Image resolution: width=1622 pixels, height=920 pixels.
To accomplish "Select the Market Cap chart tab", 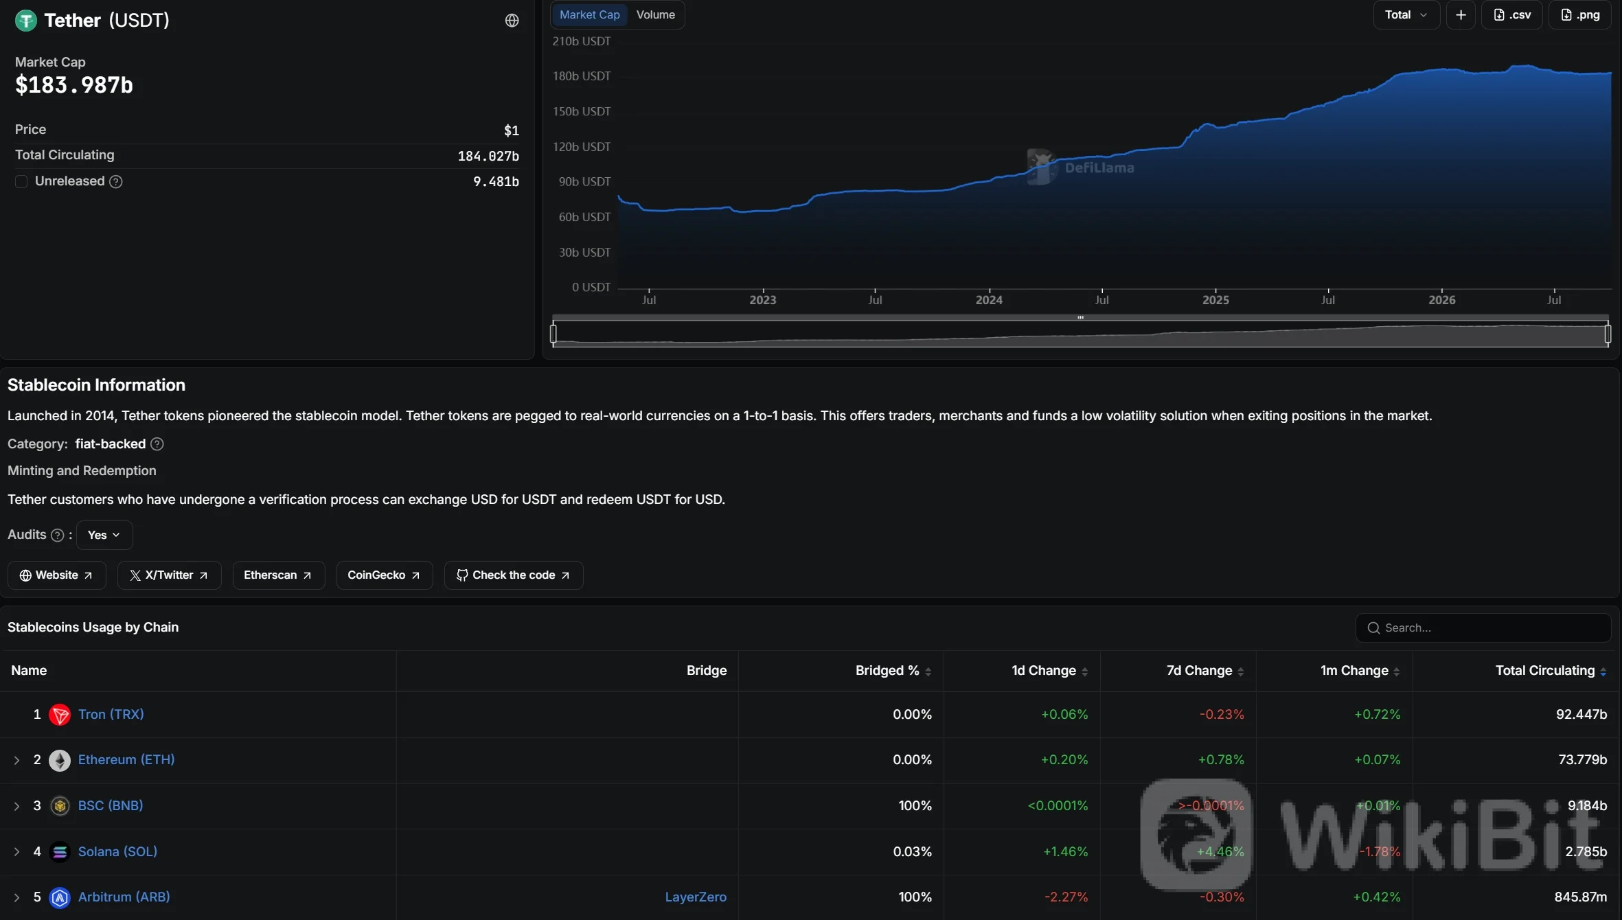I will (589, 14).
